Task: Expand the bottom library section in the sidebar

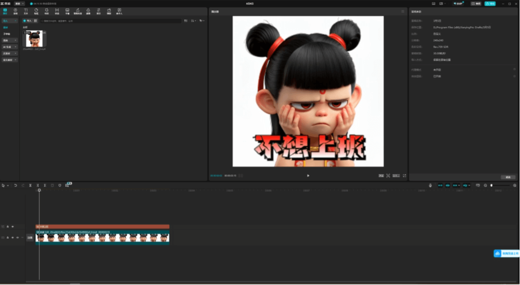Action: [10, 60]
